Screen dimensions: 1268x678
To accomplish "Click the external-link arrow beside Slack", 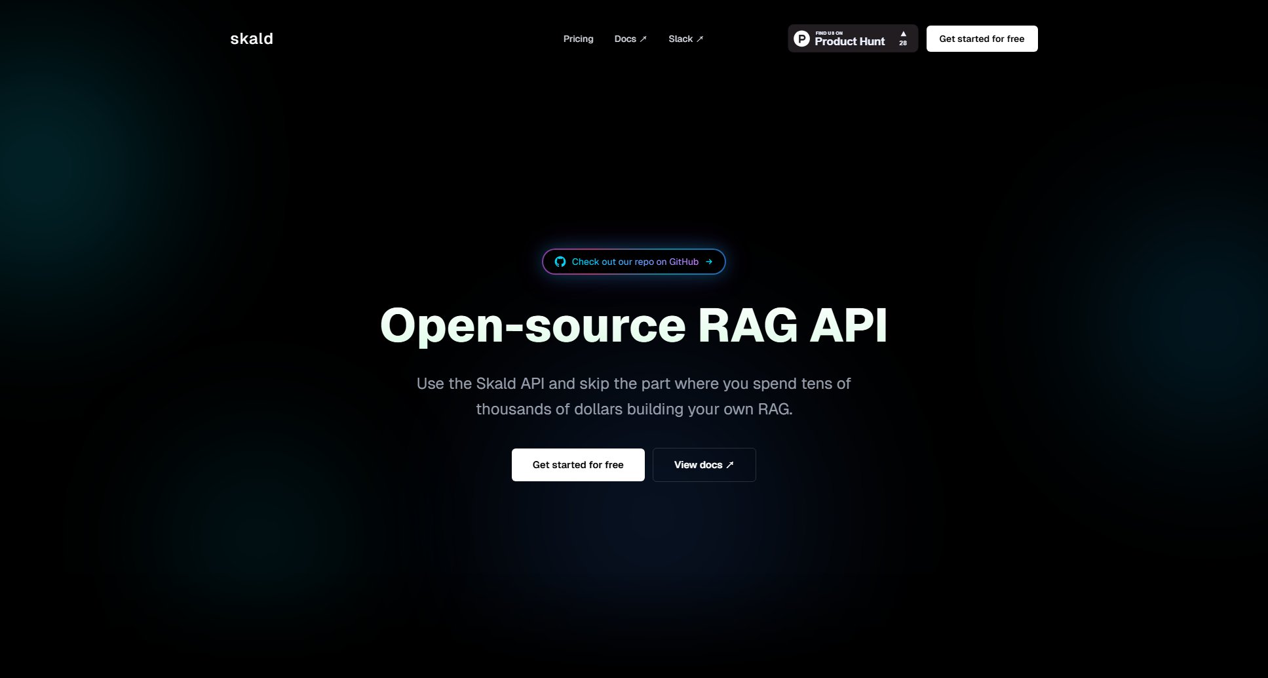I will click(699, 38).
